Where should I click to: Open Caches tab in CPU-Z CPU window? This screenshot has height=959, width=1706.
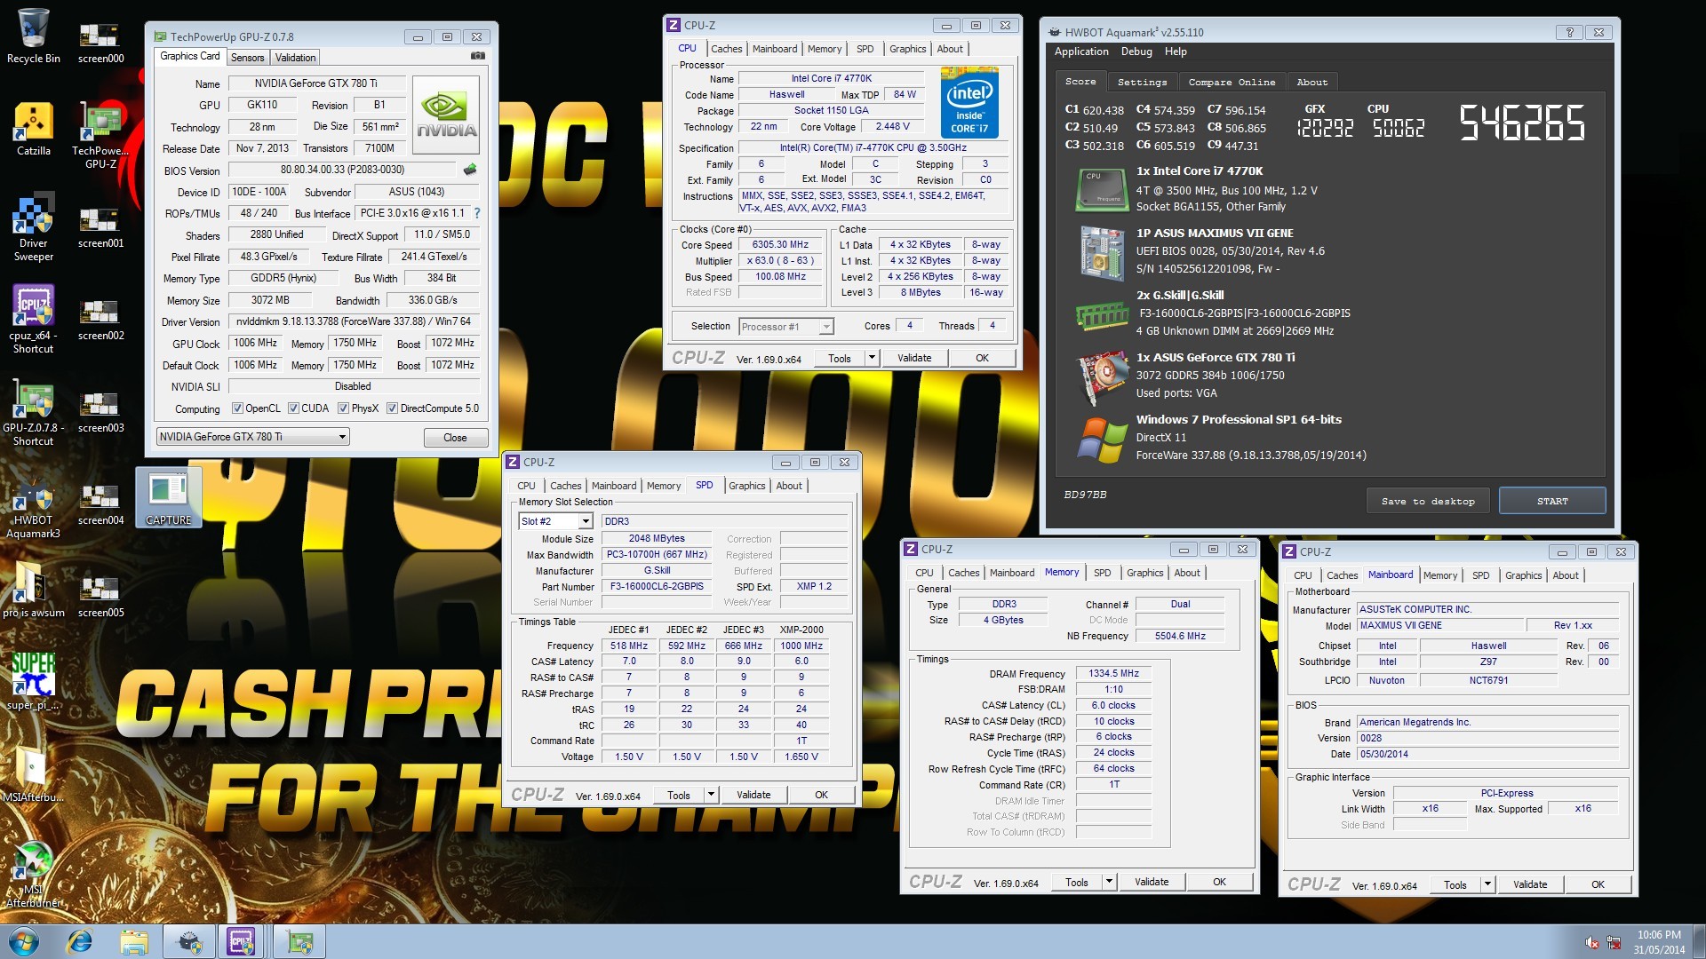click(x=726, y=49)
